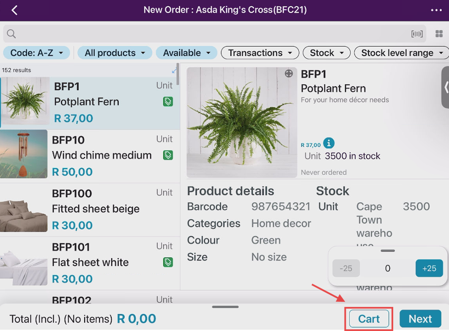Toggle the Available filter chip
Screen dimensions: 449x331
tap(186, 53)
